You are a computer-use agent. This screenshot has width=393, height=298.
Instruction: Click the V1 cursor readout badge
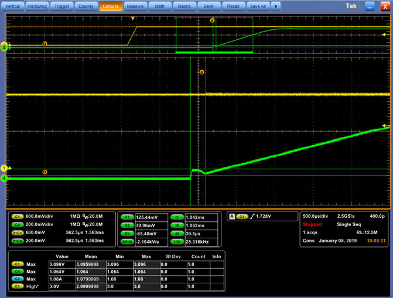tap(127, 217)
